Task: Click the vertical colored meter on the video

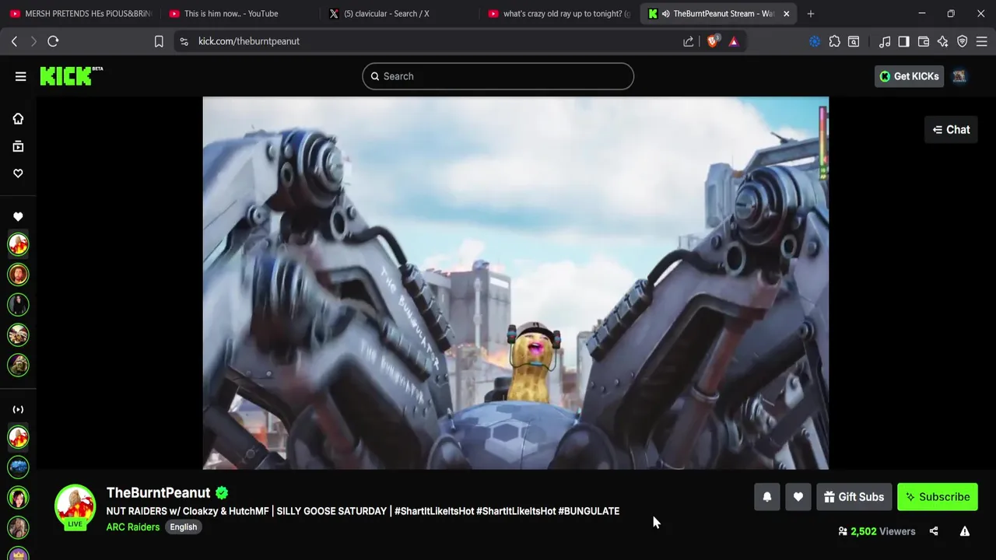Action: (822, 145)
